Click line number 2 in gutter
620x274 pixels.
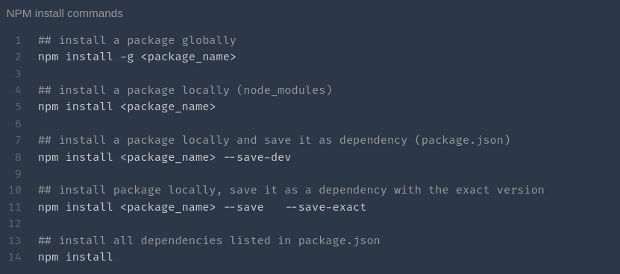pyautogui.click(x=18, y=57)
